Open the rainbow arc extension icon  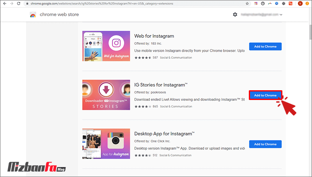click(269, 4)
